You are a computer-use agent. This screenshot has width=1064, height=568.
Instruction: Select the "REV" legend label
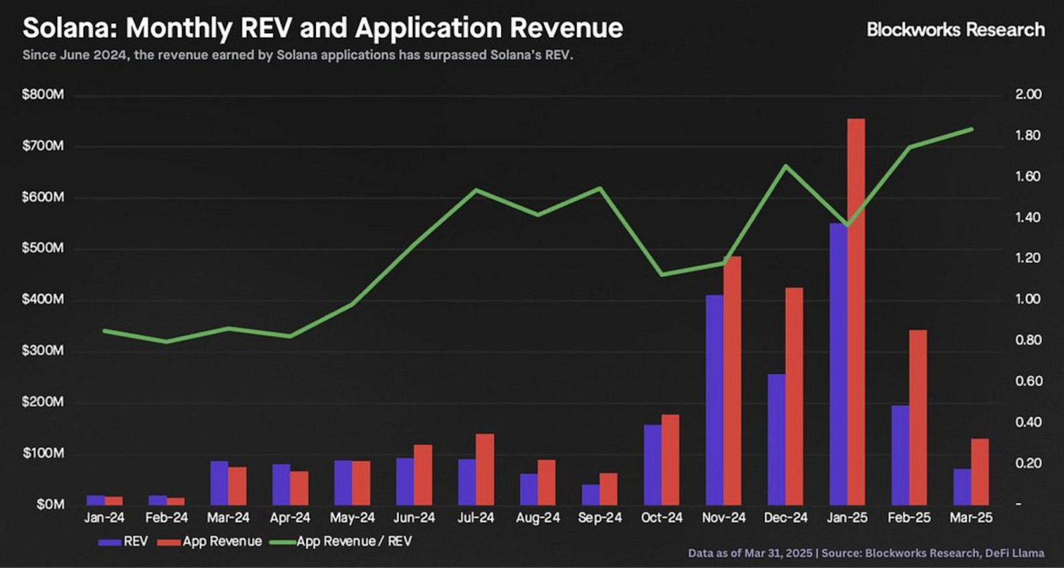136,541
